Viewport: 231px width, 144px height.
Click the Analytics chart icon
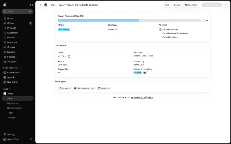click(x=5, y=62)
